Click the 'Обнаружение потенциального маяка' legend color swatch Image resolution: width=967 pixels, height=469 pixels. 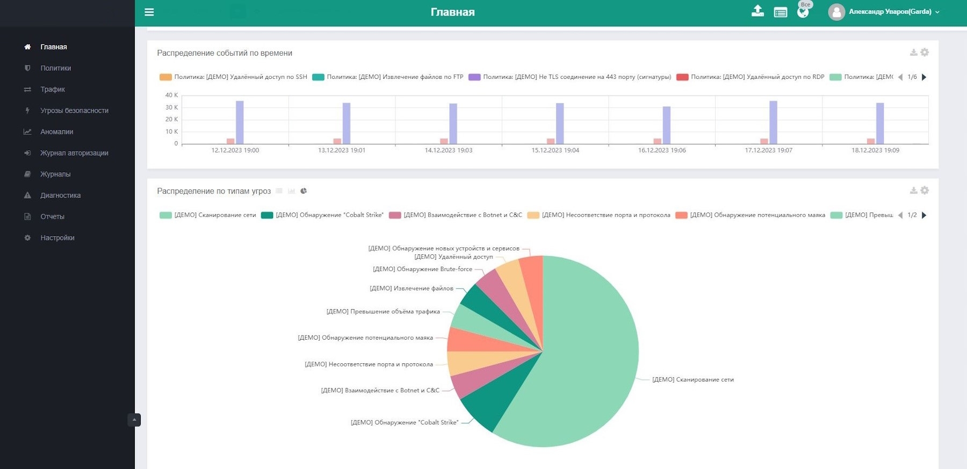[682, 215]
